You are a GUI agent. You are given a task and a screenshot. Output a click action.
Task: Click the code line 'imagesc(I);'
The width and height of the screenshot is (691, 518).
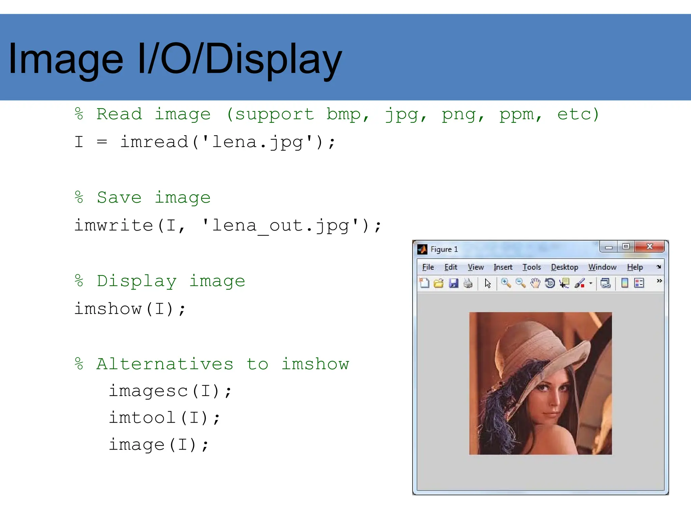click(x=170, y=391)
